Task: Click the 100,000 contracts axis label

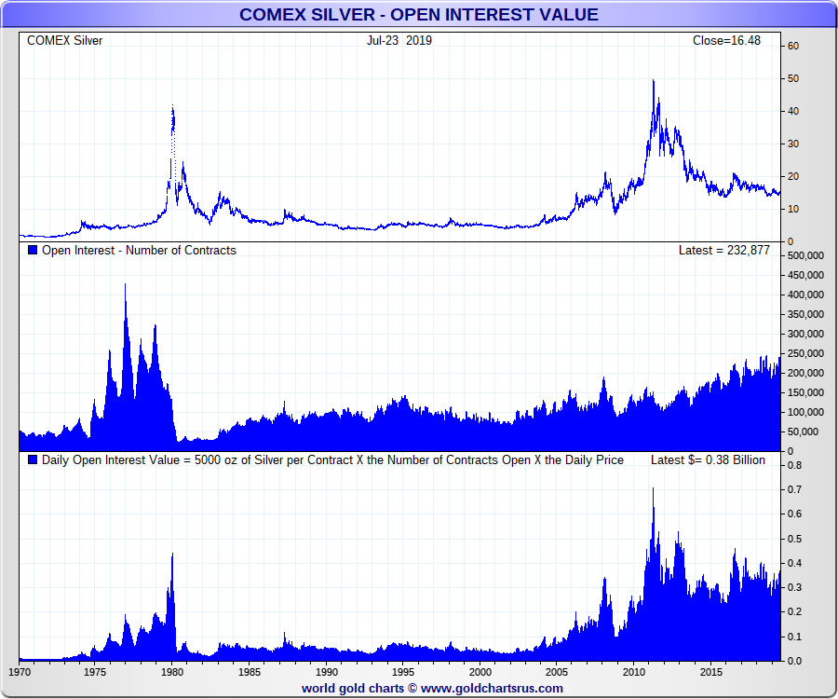Action: (805, 412)
